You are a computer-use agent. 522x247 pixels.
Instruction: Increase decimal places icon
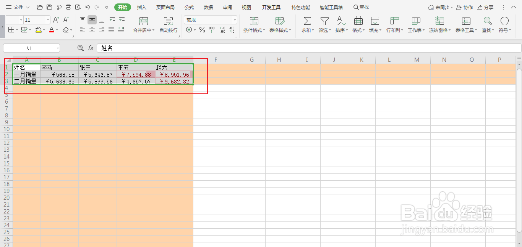222,30
